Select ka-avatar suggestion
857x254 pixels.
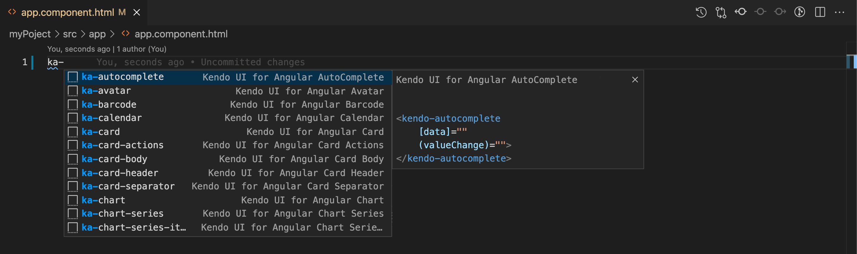[227, 91]
